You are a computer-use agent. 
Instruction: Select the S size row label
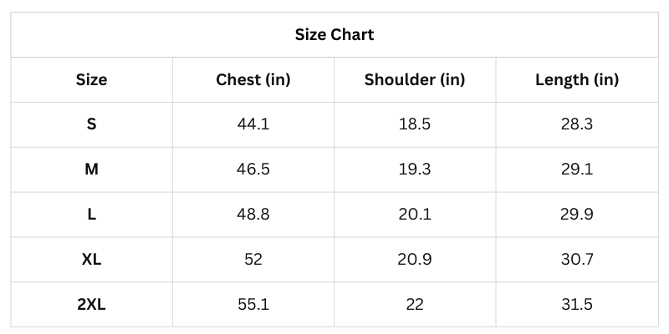pos(92,124)
